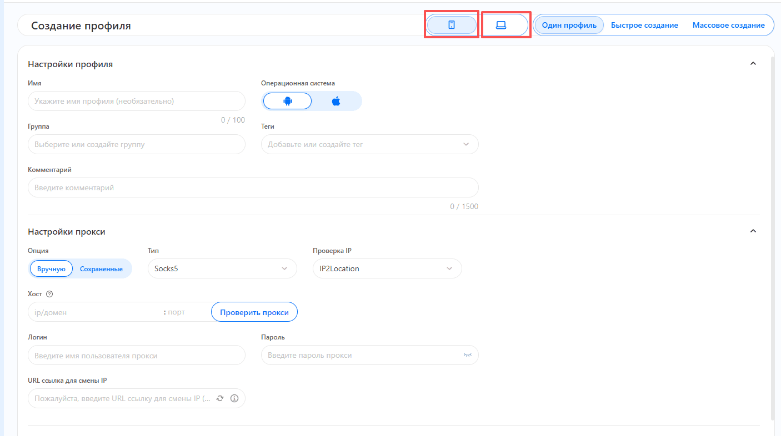Open the Теги dropdown
The height and width of the screenshot is (436, 781).
tap(369, 144)
